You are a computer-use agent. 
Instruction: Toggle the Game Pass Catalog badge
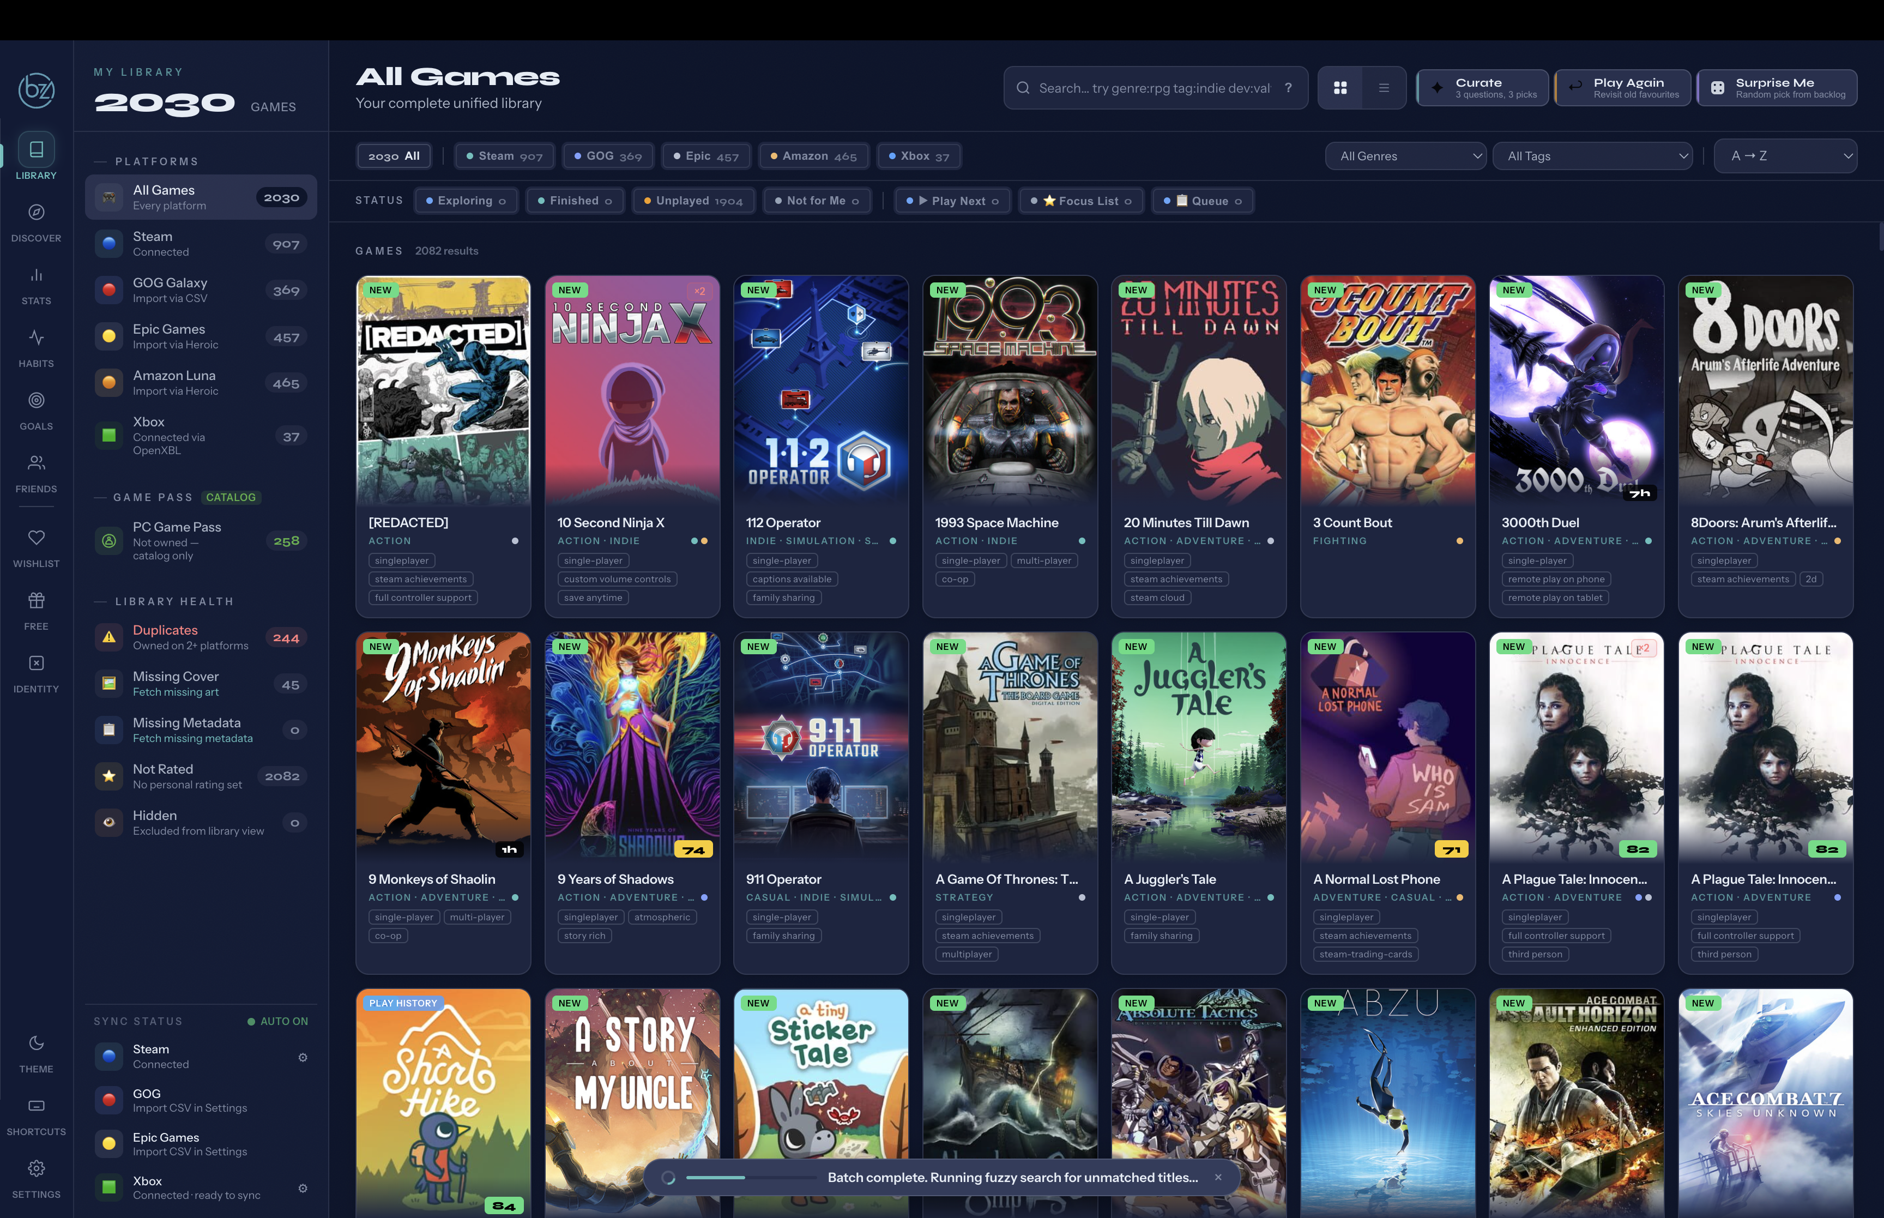tap(231, 497)
